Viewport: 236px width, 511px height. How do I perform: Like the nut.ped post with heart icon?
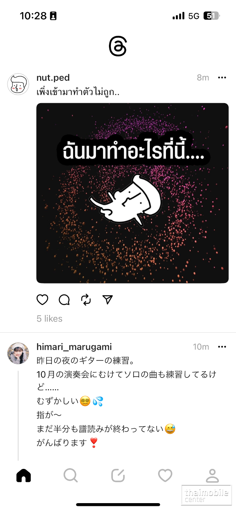pos(42,300)
